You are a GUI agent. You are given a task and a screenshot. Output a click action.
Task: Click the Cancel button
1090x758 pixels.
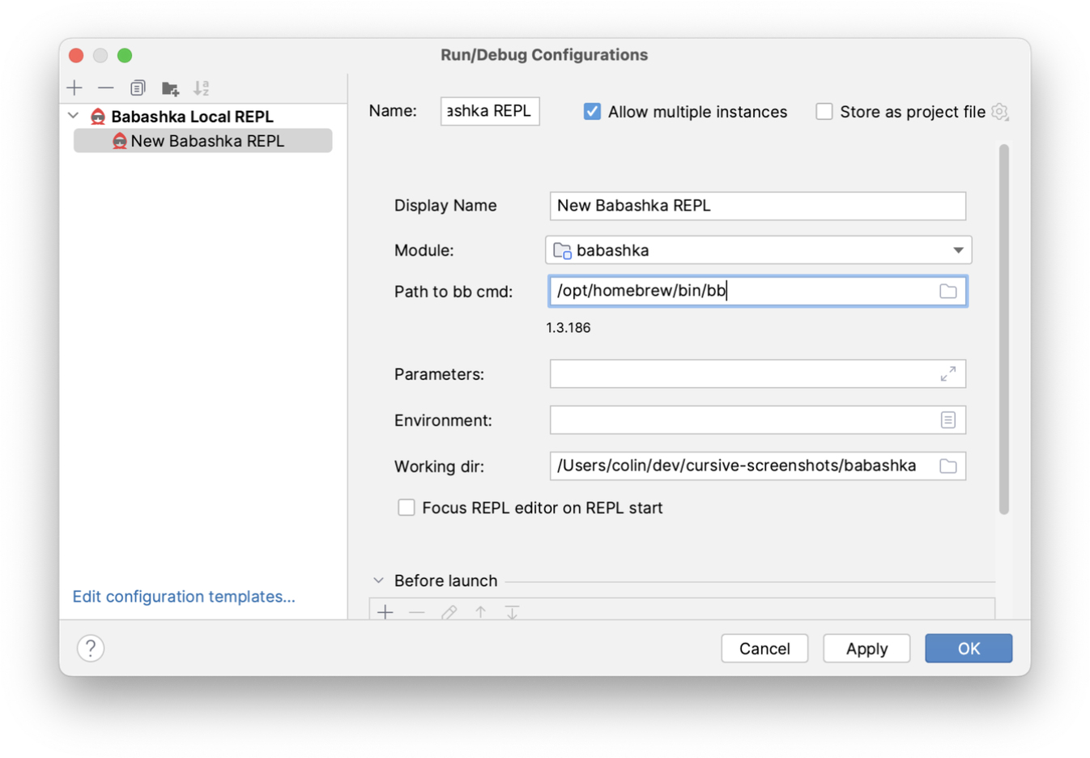[x=764, y=649]
